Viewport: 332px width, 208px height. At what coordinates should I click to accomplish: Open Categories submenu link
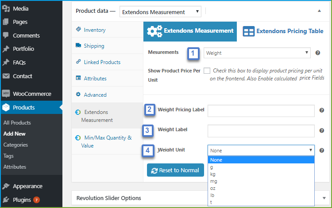click(x=15, y=145)
